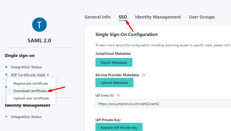This screenshot has height=131, width=231.
Task: Click the Service Provider Metadata info icon
Action: pos(143,75)
